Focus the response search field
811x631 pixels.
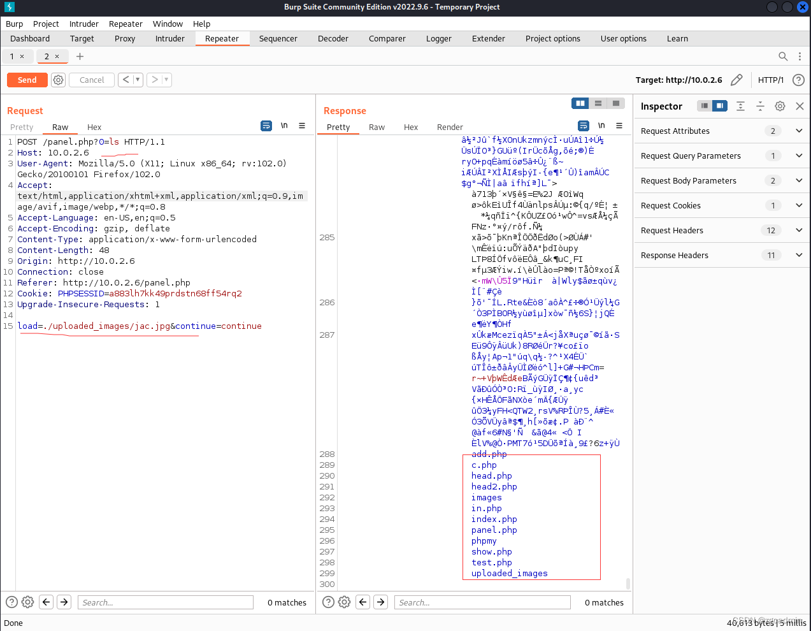click(482, 602)
